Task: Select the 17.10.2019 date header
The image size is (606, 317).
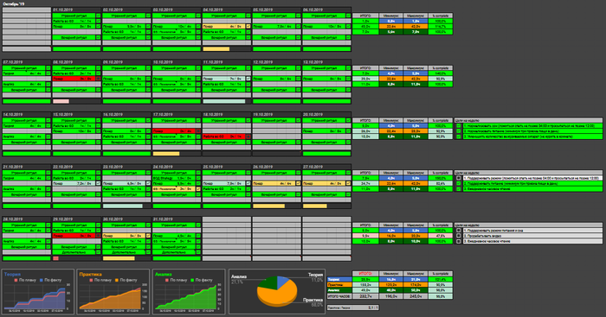Action: (177, 115)
